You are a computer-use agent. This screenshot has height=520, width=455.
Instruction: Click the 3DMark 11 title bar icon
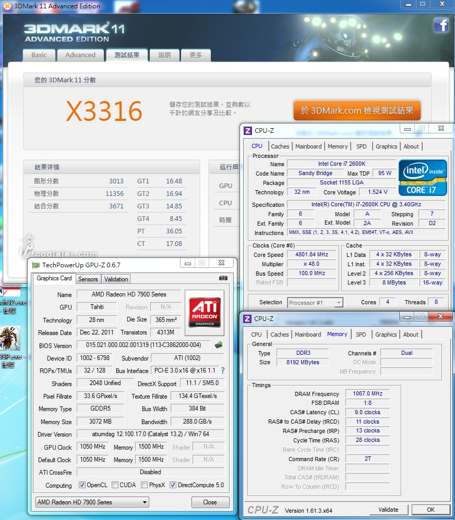(7, 6)
